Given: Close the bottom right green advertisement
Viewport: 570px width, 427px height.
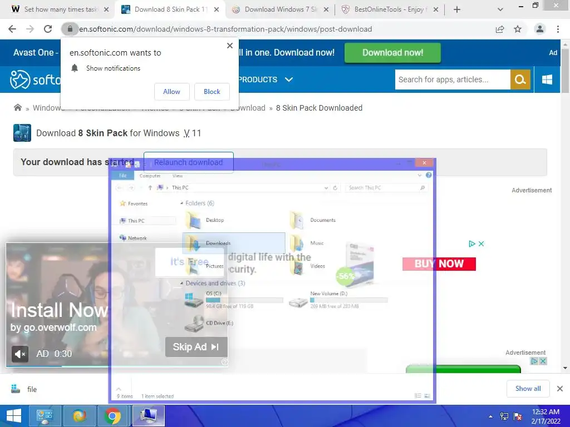Looking at the screenshot, I should point(543,361).
